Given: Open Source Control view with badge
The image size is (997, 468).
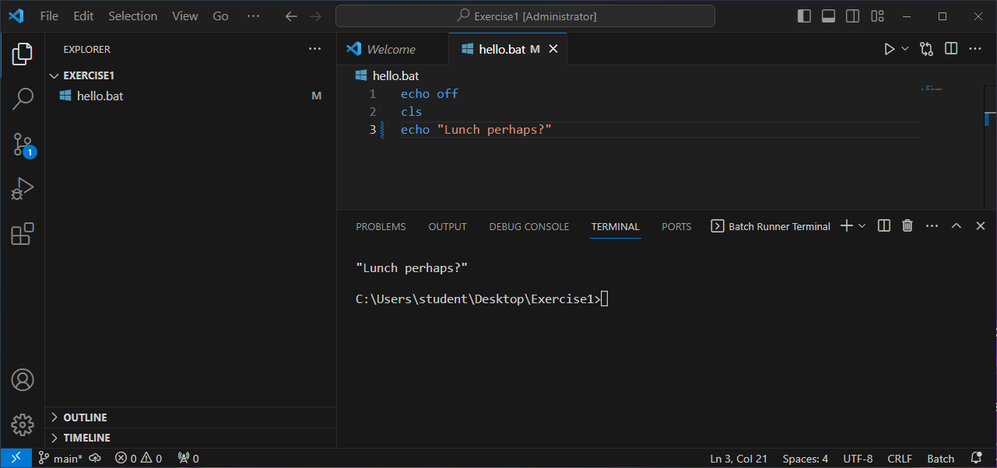Looking at the screenshot, I should click(23, 144).
